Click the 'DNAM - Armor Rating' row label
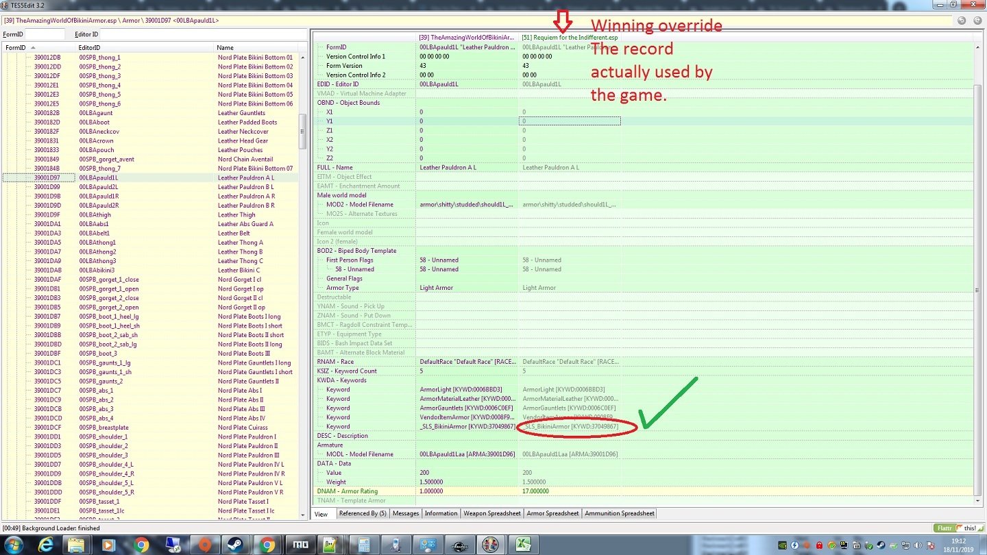 coord(347,491)
